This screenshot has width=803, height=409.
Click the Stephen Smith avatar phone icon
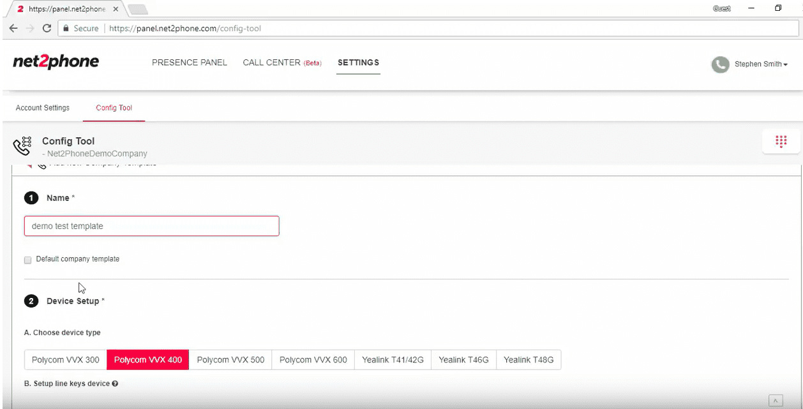pyautogui.click(x=720, y=64)
